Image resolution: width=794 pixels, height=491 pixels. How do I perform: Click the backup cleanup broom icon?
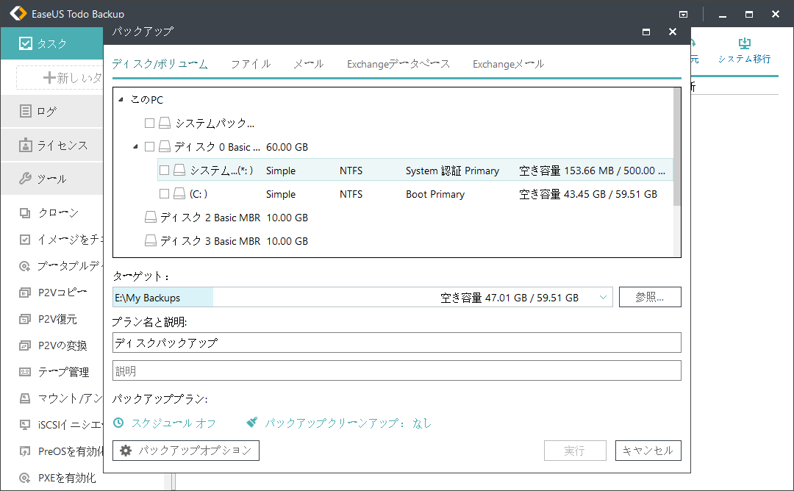(x=251, y=422)
